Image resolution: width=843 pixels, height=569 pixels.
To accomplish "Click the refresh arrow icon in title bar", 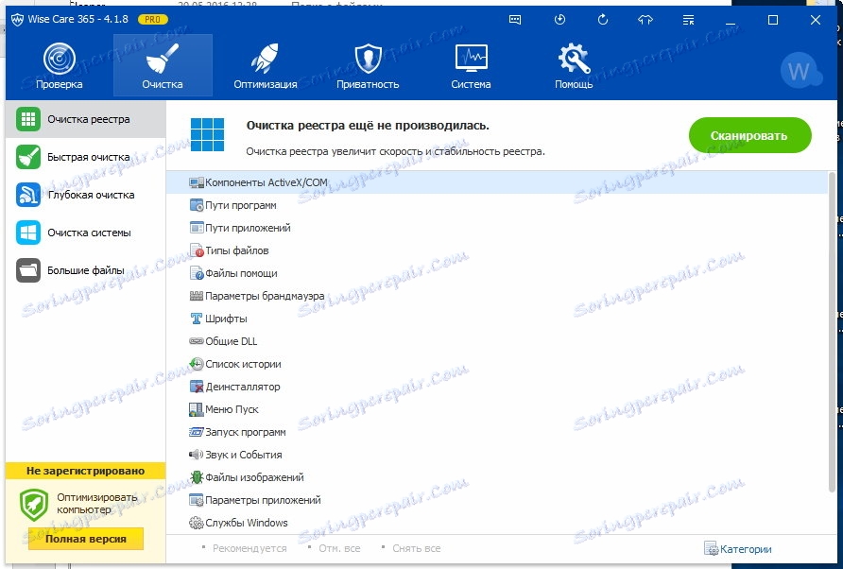I will pos(603,20).
